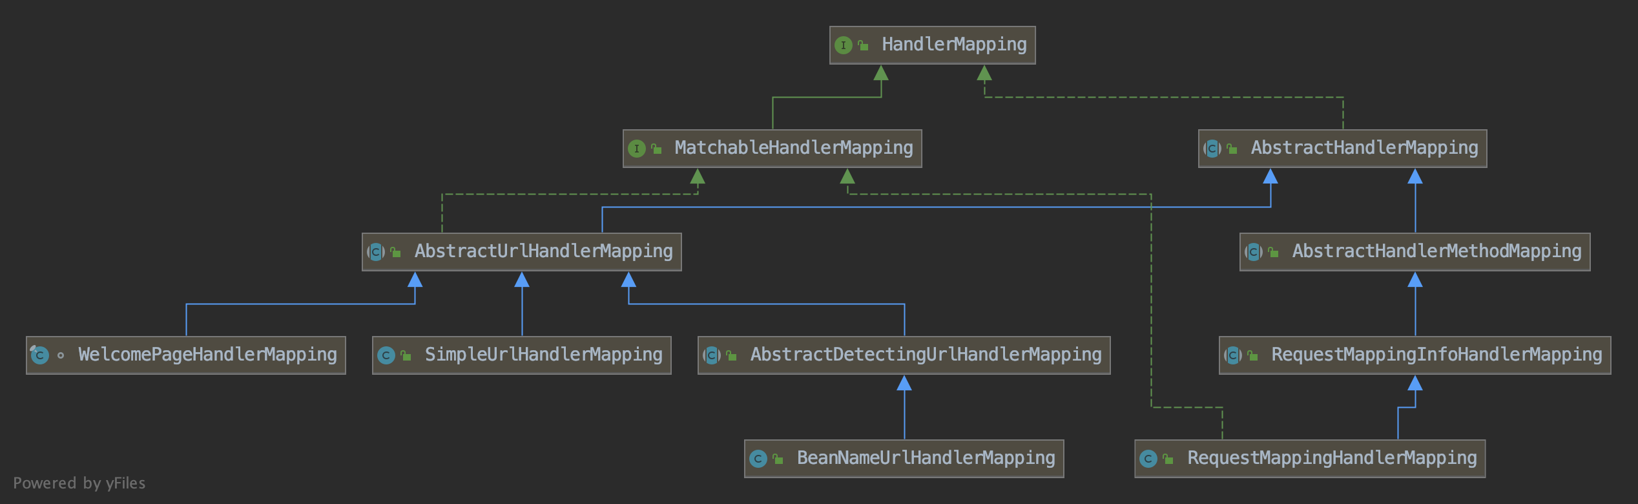Screen dimensions: 1638x504
Task: Click the visibility lock icon beside AbstractUrlHandlerMapping
Action: click(x=396, y=252)
